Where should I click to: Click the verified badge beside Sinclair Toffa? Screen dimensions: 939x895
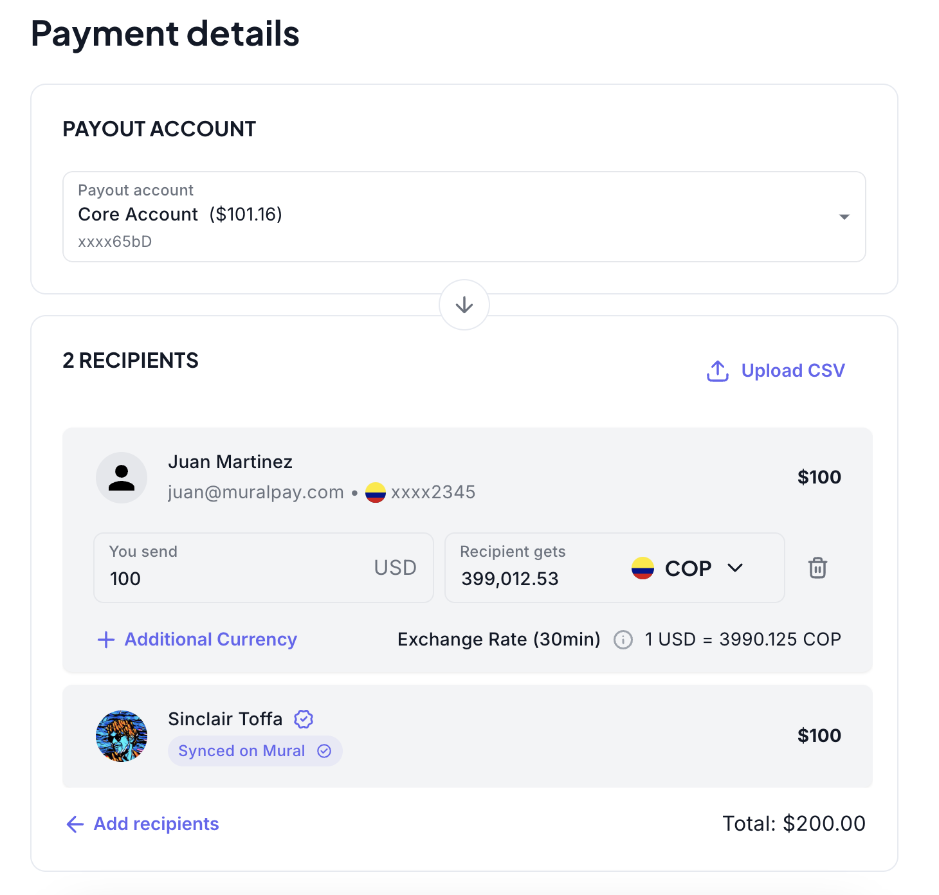click(x=304, y=719)
